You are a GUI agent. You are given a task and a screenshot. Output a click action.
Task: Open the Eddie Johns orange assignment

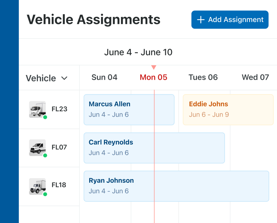coord(228,109)
